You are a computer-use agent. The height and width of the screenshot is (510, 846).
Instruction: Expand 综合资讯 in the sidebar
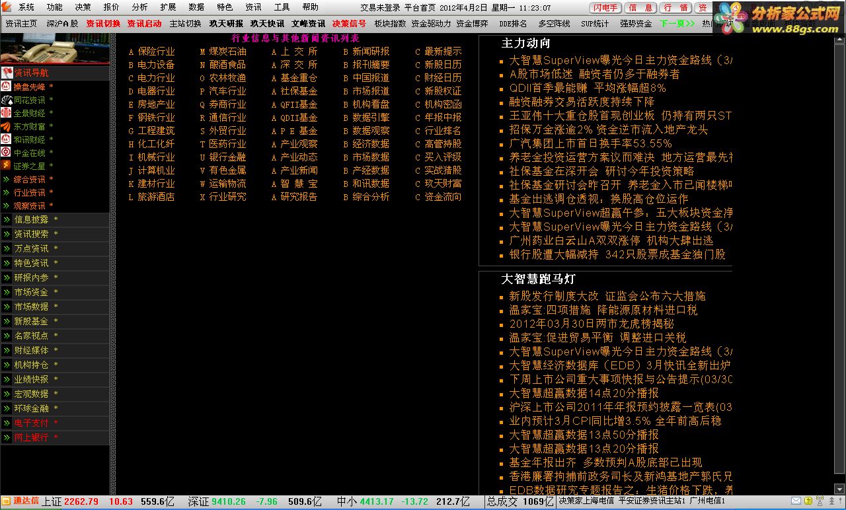tap(7, 179)
